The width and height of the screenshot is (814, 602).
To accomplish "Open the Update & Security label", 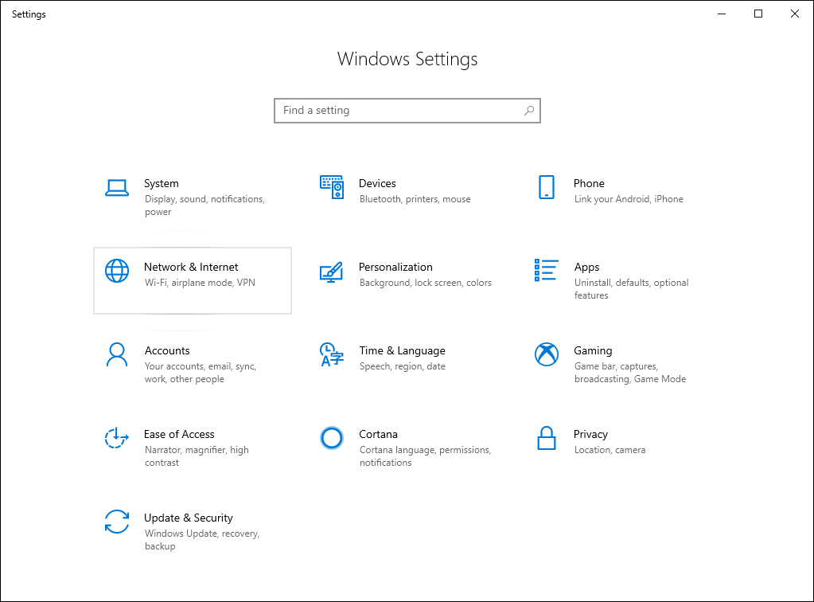I will point(189,518).
